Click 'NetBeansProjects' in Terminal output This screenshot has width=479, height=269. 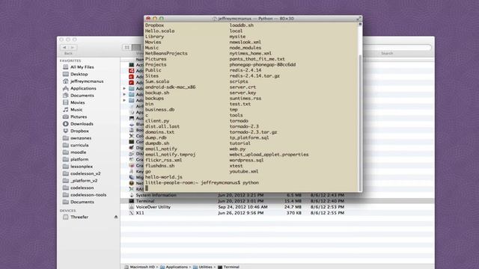pyautogui.click(x=166, y=53)
